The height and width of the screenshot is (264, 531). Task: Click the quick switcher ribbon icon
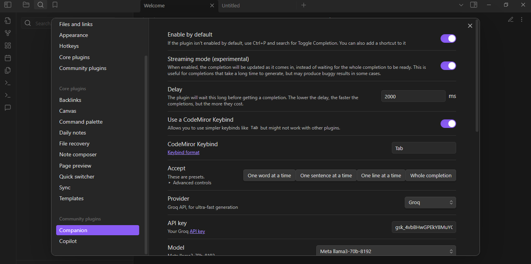[8, 21]
